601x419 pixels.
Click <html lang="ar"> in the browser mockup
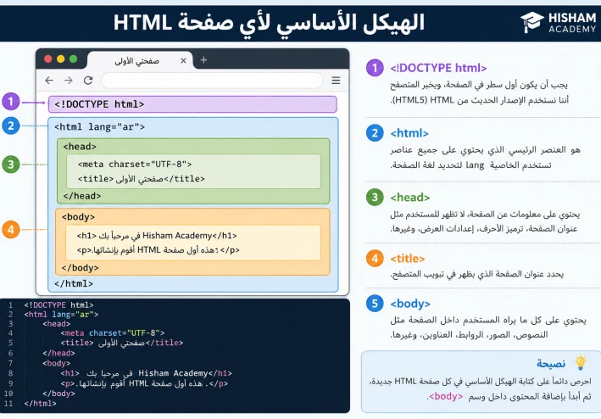click(x=100, y=127)
